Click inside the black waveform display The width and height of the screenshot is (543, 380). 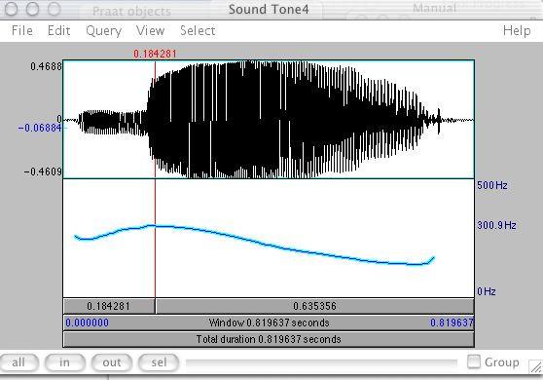pos(269,120)
